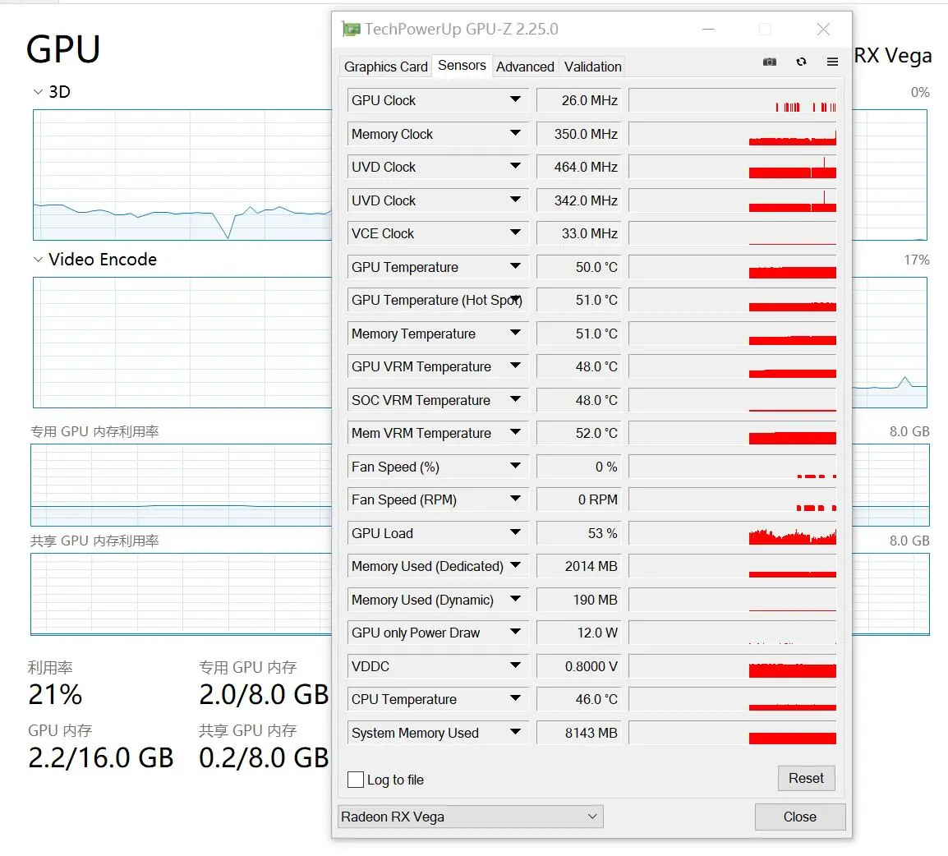Click the refresh sensors icon
Viewport: 948px width, 856px height.
(x=801, y=62)
